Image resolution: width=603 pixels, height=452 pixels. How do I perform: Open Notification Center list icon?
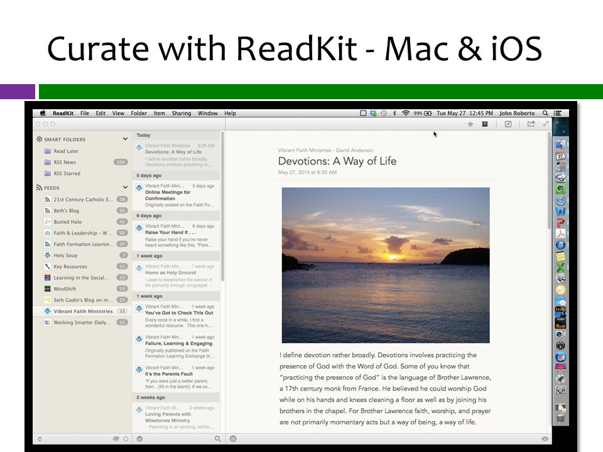[x=557, y=113]
